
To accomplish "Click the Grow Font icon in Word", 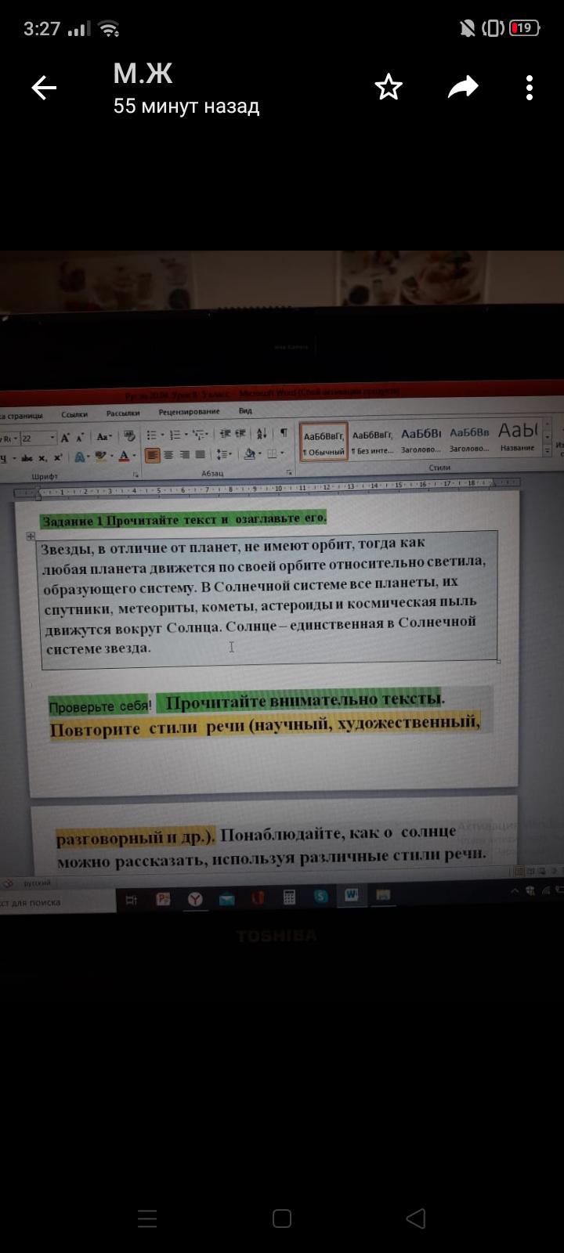I will click(x=64, y=438).
